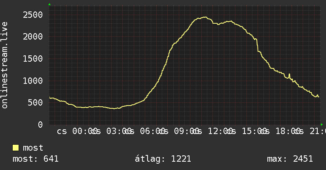Click the 500 y-axis label
The height and width of the screenshot is (170, 326).
[35, 103]
